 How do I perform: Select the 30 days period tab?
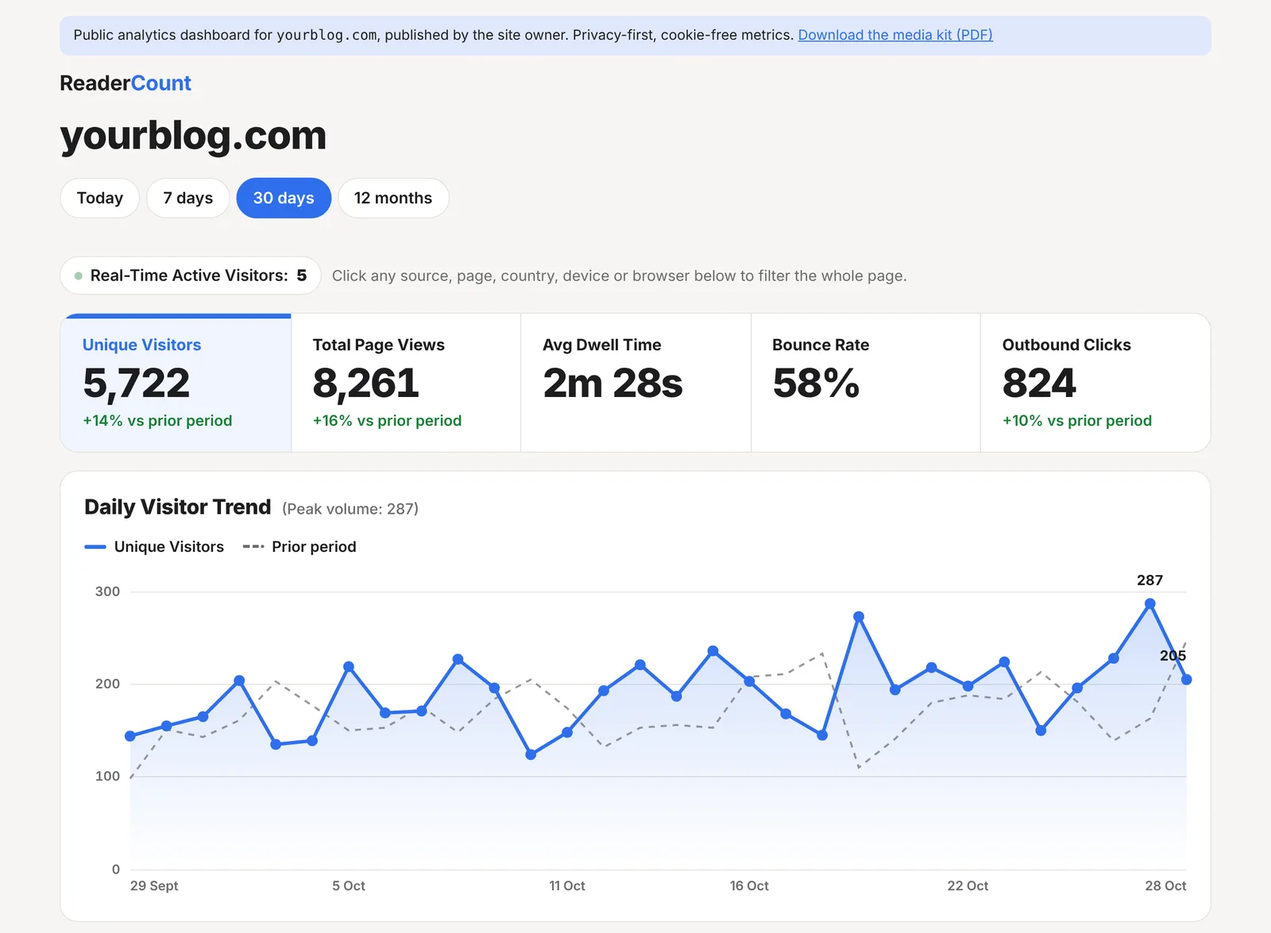point(284,198)
